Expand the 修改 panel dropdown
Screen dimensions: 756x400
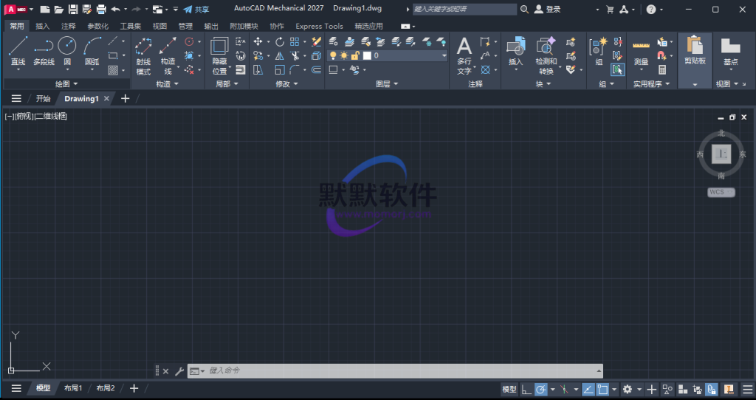click(x=296, y=84)
